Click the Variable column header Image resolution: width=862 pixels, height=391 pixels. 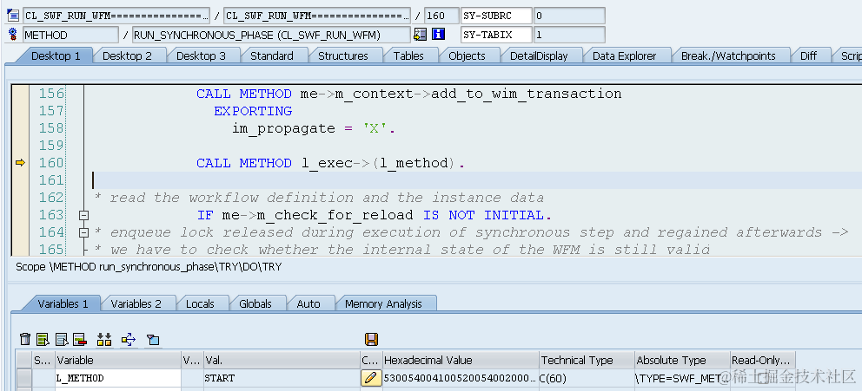[117, 361]
